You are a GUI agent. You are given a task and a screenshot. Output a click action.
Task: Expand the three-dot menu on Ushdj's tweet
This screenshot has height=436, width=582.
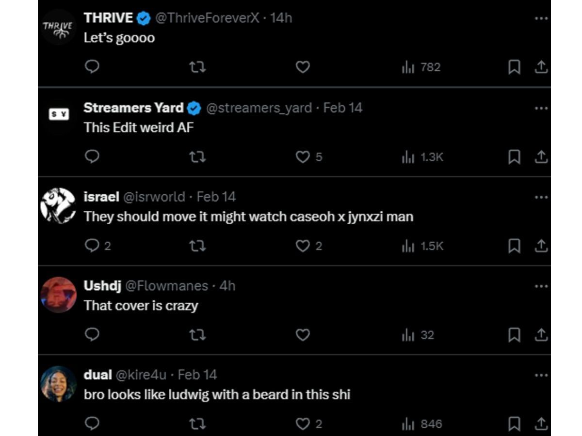[x=541, y=286]
